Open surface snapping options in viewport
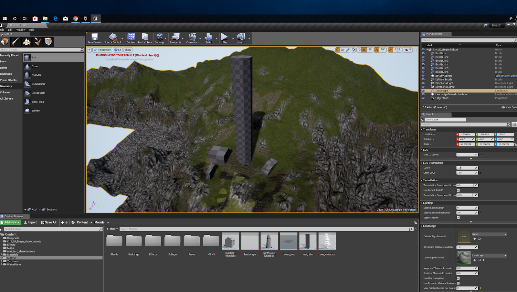Screen dimensions: 517x292 point(359,50)
